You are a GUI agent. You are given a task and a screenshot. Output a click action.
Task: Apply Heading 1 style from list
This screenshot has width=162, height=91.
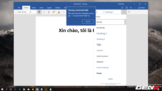[x=110, y=33]
